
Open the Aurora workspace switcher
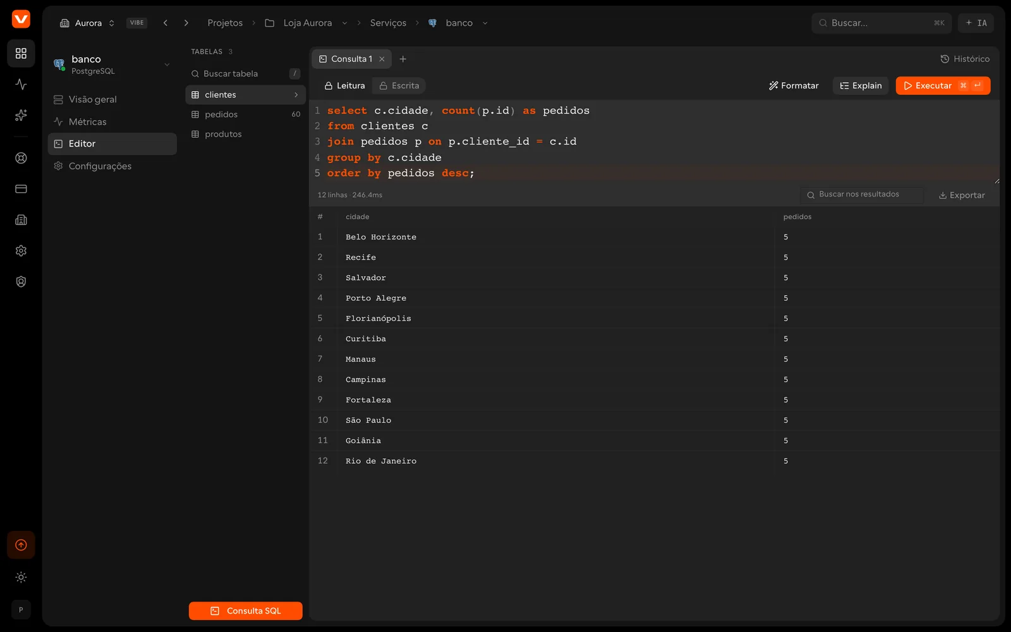87,23
